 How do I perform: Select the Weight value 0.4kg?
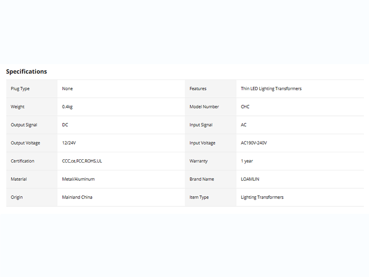tap(67, 107)
